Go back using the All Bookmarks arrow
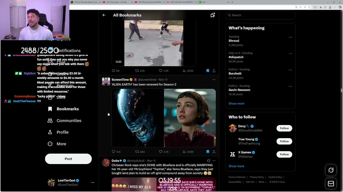Screen dimensions: 343x192 tap(104, 15)
